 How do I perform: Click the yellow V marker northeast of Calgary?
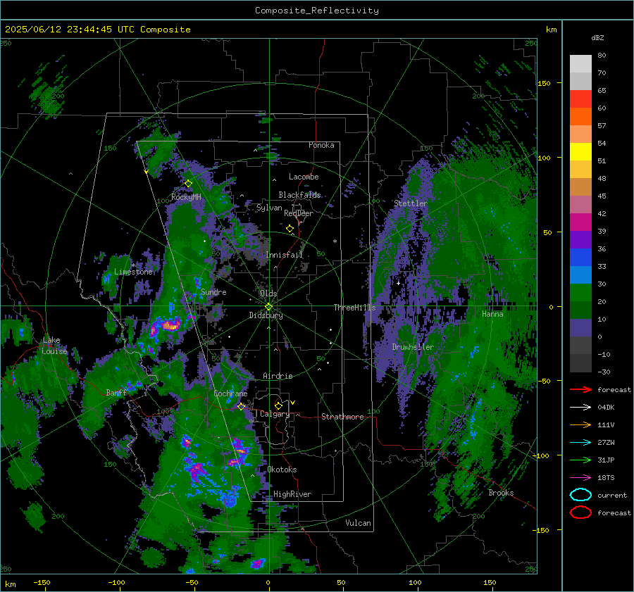point(293,403)
